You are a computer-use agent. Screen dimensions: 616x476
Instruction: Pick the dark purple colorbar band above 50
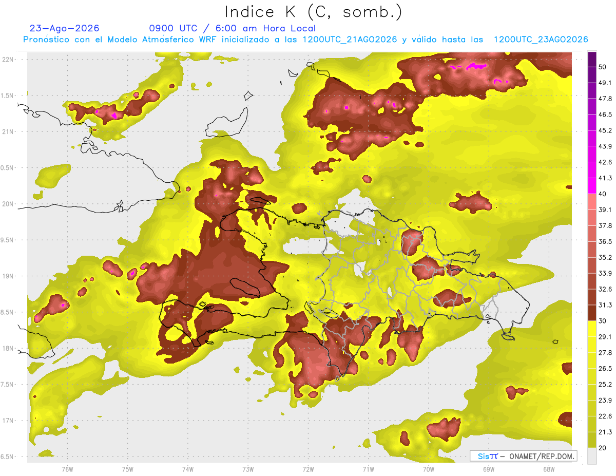tap(592, 59)
